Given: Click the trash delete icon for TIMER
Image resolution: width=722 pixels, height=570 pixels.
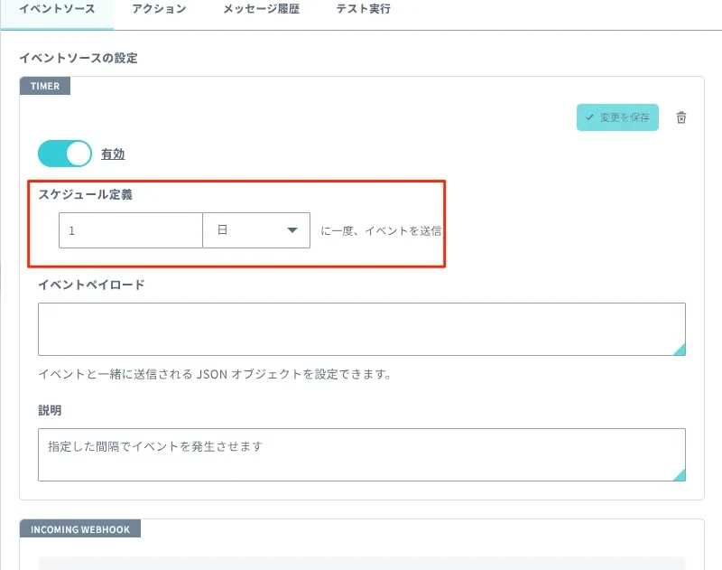Looking at the screenshot, I should (681, 117).
